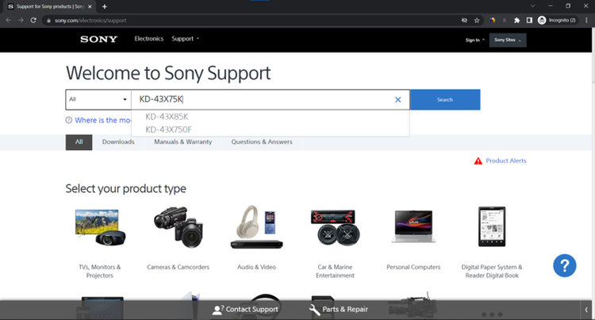Open the browser extensions puzzle icon
The image size is (595, 320).
pyautogui.click(x=516, y=21)
